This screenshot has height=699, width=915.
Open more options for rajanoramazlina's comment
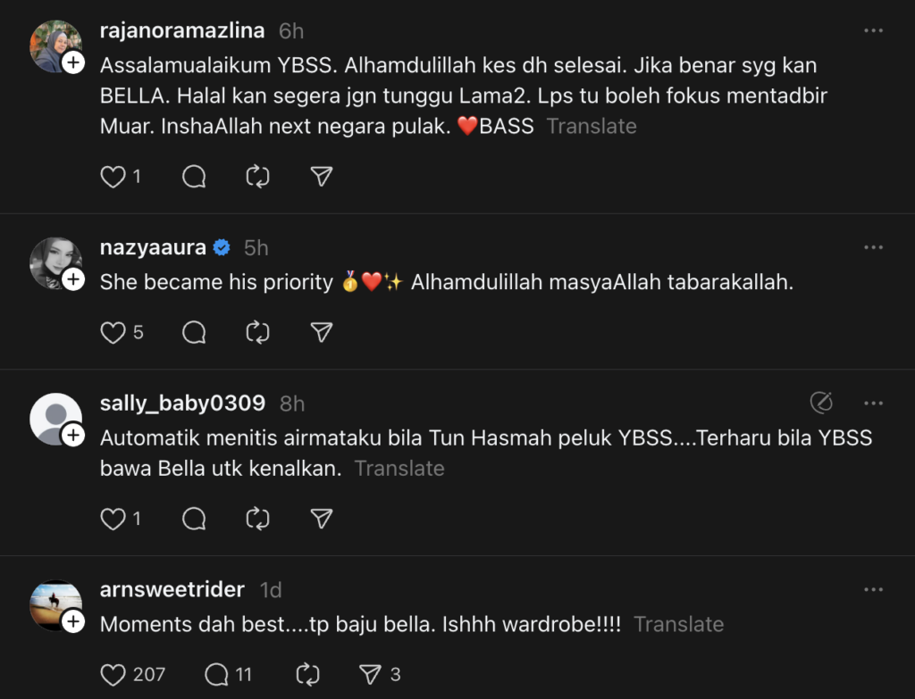pyautogui.click(x=873, y=30)
